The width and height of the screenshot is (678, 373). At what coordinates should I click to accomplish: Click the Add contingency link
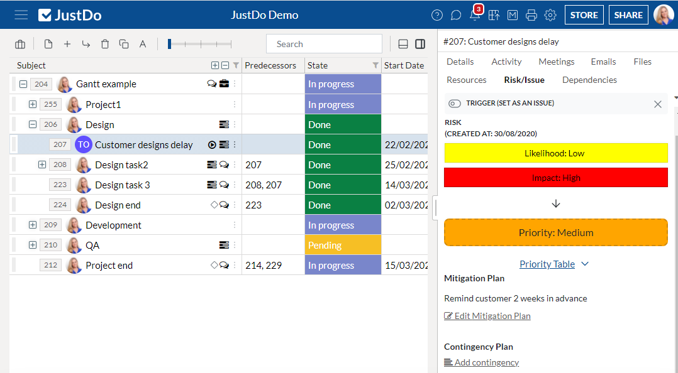(481, 362)
